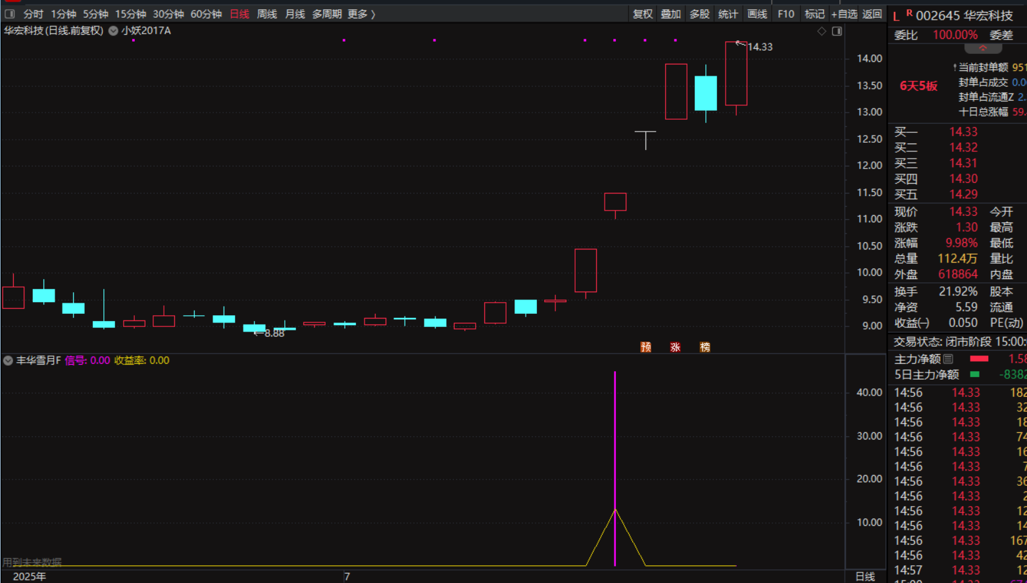Click the pin icon beside 当前封单额

click(x=955, y=68)
